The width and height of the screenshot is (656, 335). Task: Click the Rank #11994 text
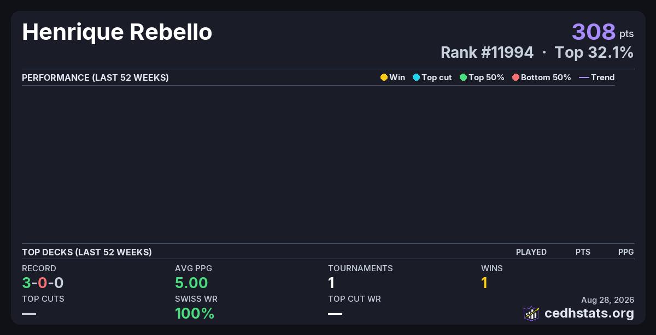point(487,52)
